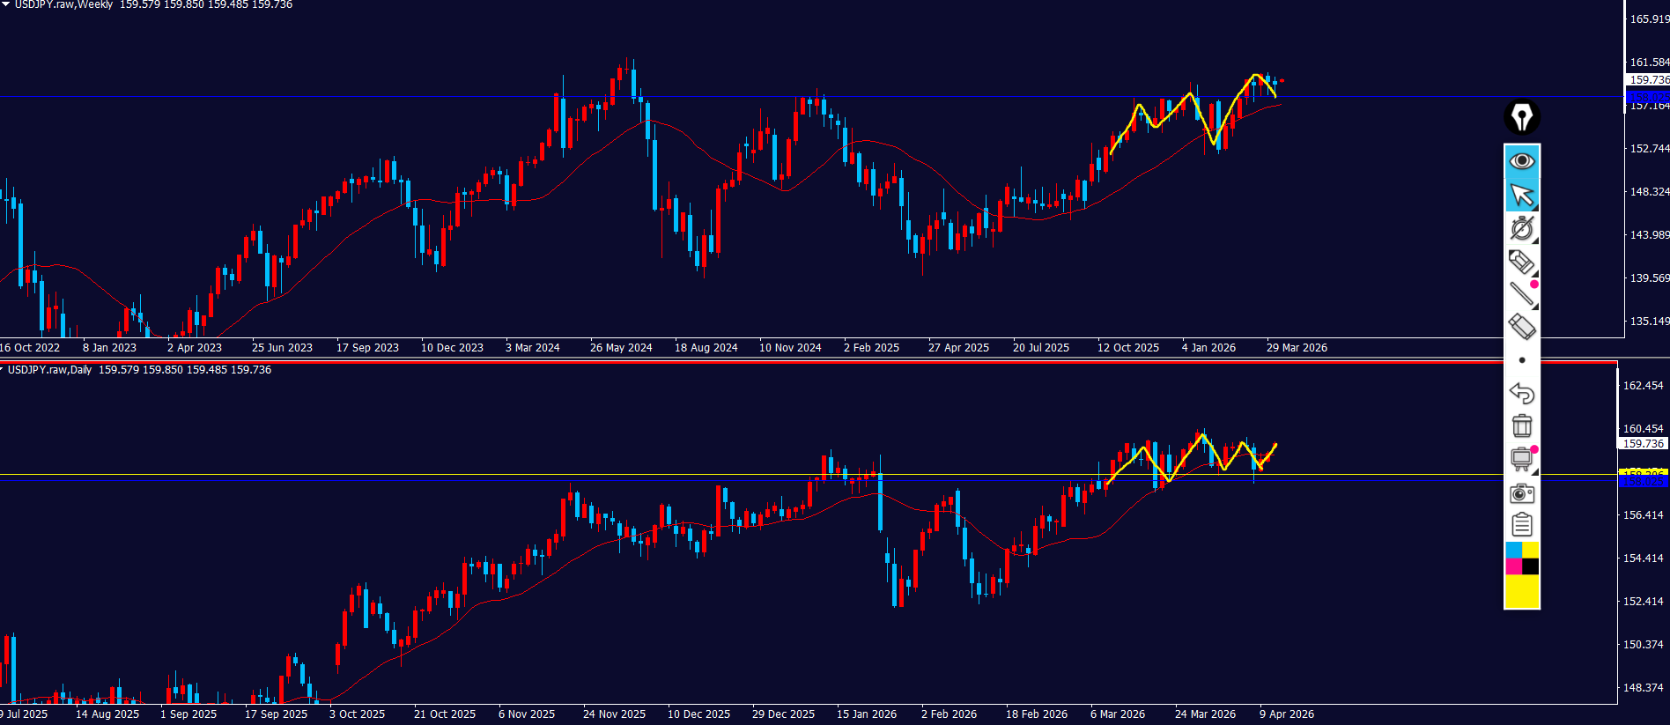The width and height of the screenshot is (1670, 725).
Task: Choose the highlighter marker tool
Action: 1521,327
